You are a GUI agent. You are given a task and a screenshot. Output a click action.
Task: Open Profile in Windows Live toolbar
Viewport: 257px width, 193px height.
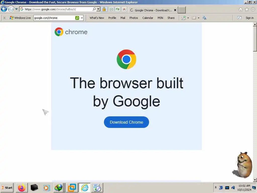pyautogui.click(x=112, y=18)
